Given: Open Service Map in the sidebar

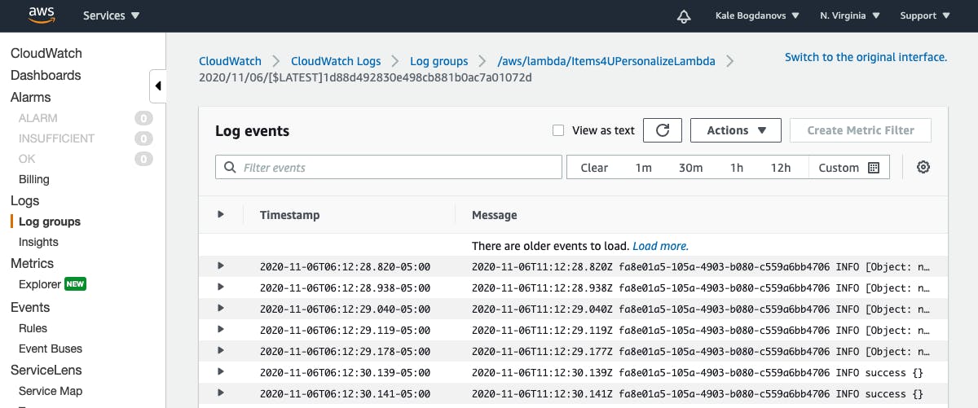Looking at the screenshot, I should coord(51,391).
